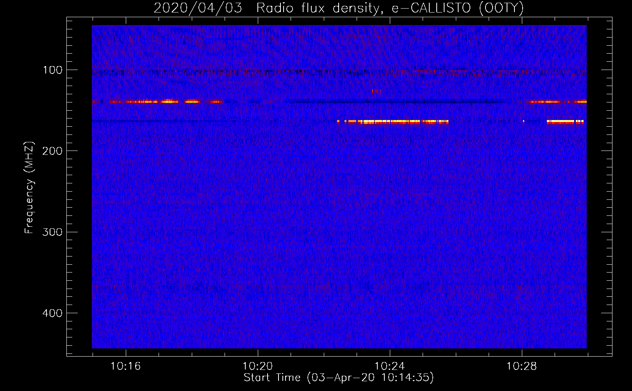Click the "Start Time (03-Apr-20 10:14:35)" label
The width and height of the screenshot is (632, 391).
click(339, 378)
